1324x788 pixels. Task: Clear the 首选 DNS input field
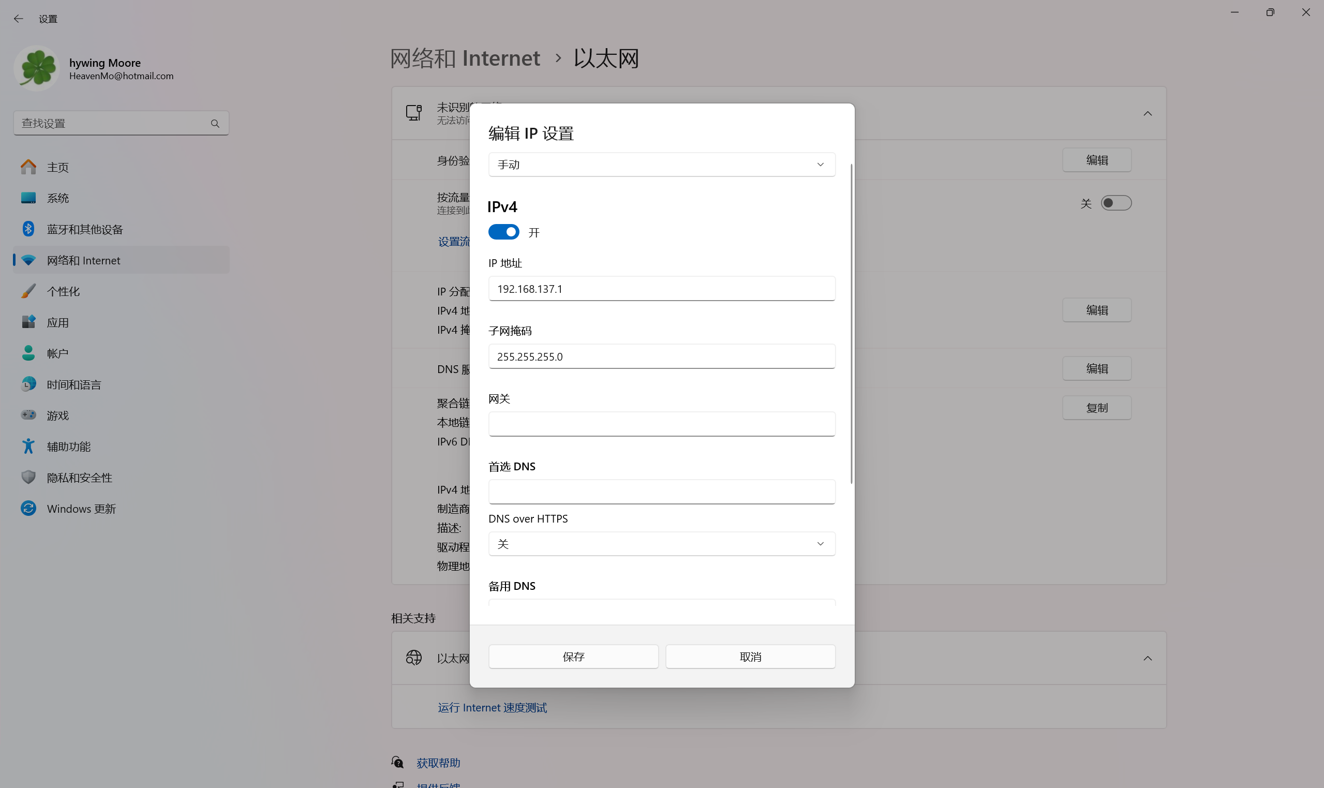[660, 491]
